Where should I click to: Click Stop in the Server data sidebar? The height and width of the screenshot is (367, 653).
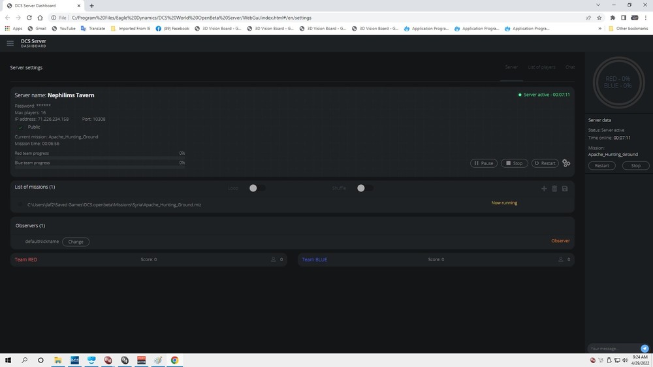[635, 165]
